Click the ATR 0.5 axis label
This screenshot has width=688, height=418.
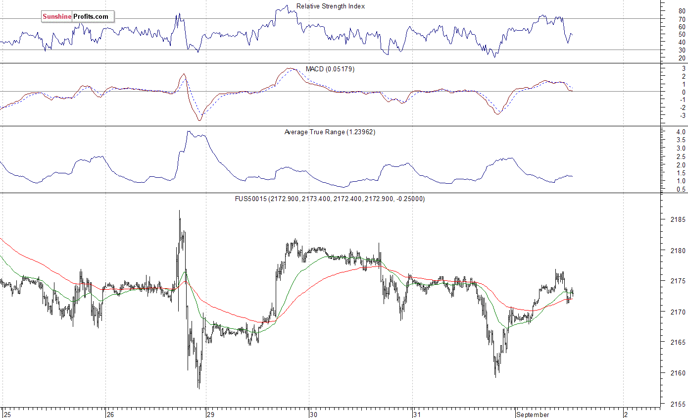point(681,189)
